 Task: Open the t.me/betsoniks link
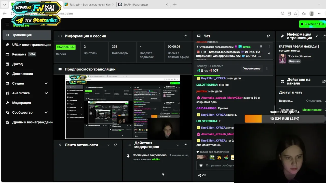[224, 52]
